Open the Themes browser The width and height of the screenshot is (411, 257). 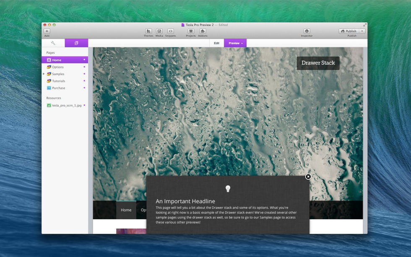pyautogui.click(x=148, y=31)
